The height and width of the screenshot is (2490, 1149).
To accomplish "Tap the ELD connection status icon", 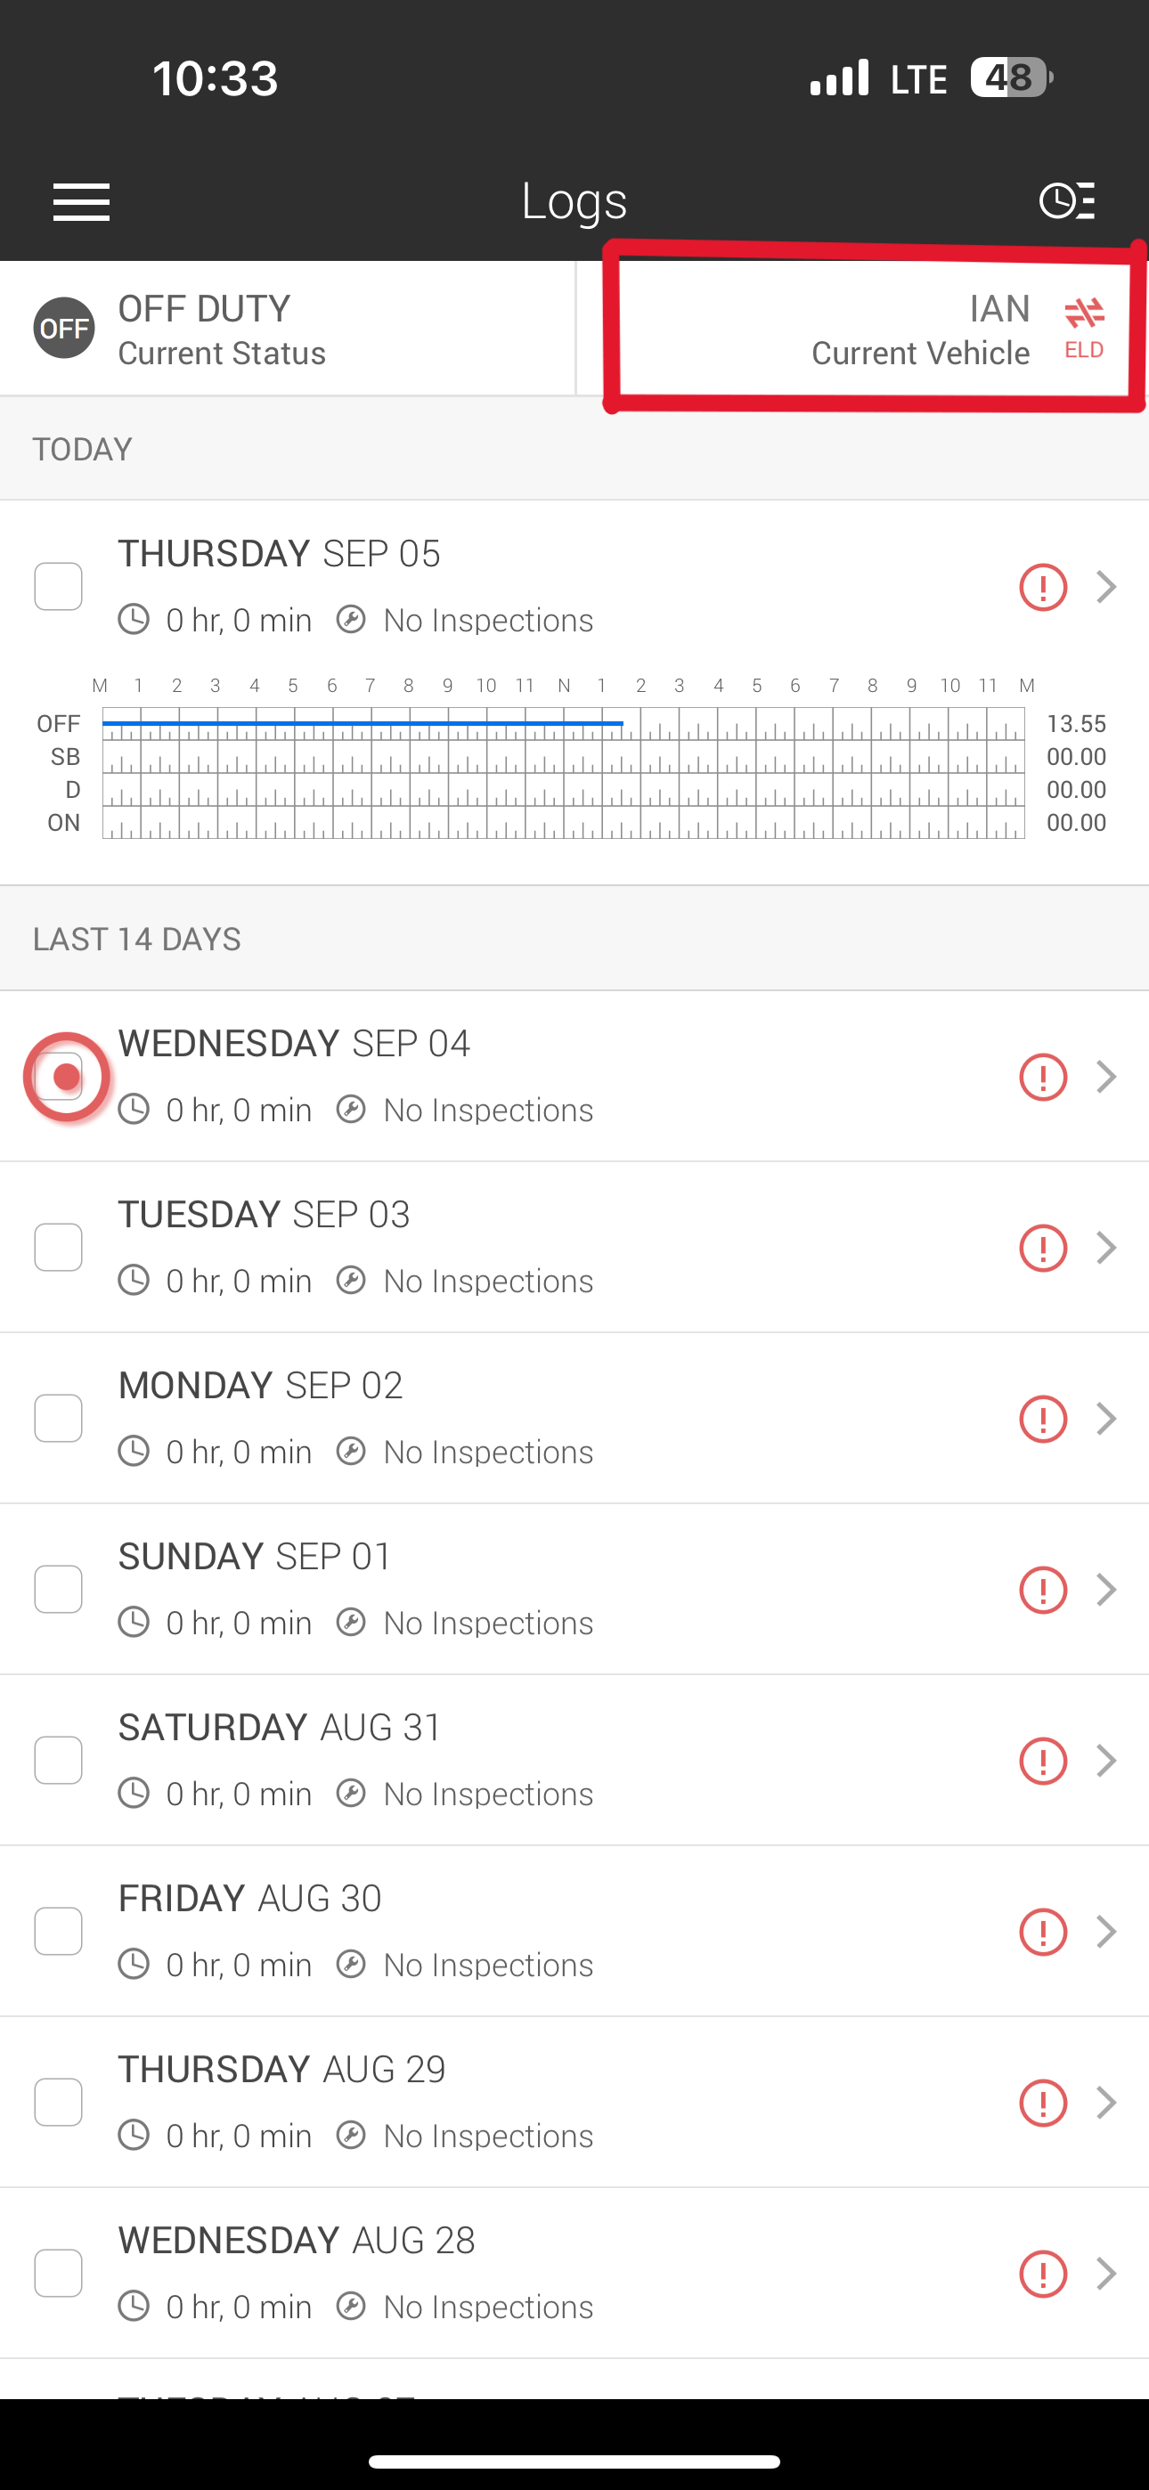I will (x=1083, y=327).
